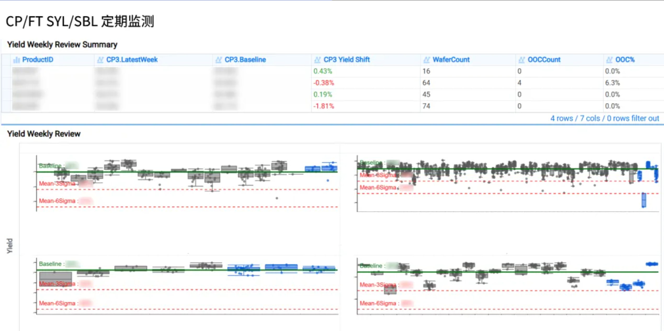664x331 pixels.
Task: Click the Yield Weekly Review Summary title
Action: 62,45
